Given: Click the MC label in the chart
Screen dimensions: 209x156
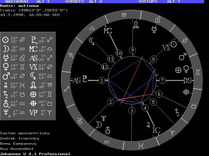Looking at the screenshot, I should coord(108,31).
